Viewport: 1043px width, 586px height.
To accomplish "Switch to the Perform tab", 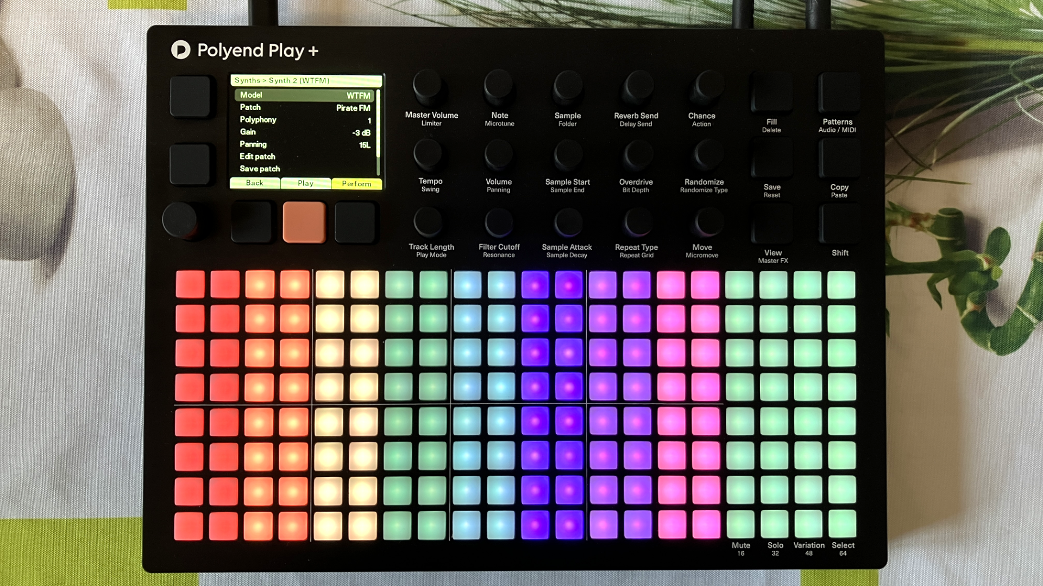I will click(x=356, y=183).
